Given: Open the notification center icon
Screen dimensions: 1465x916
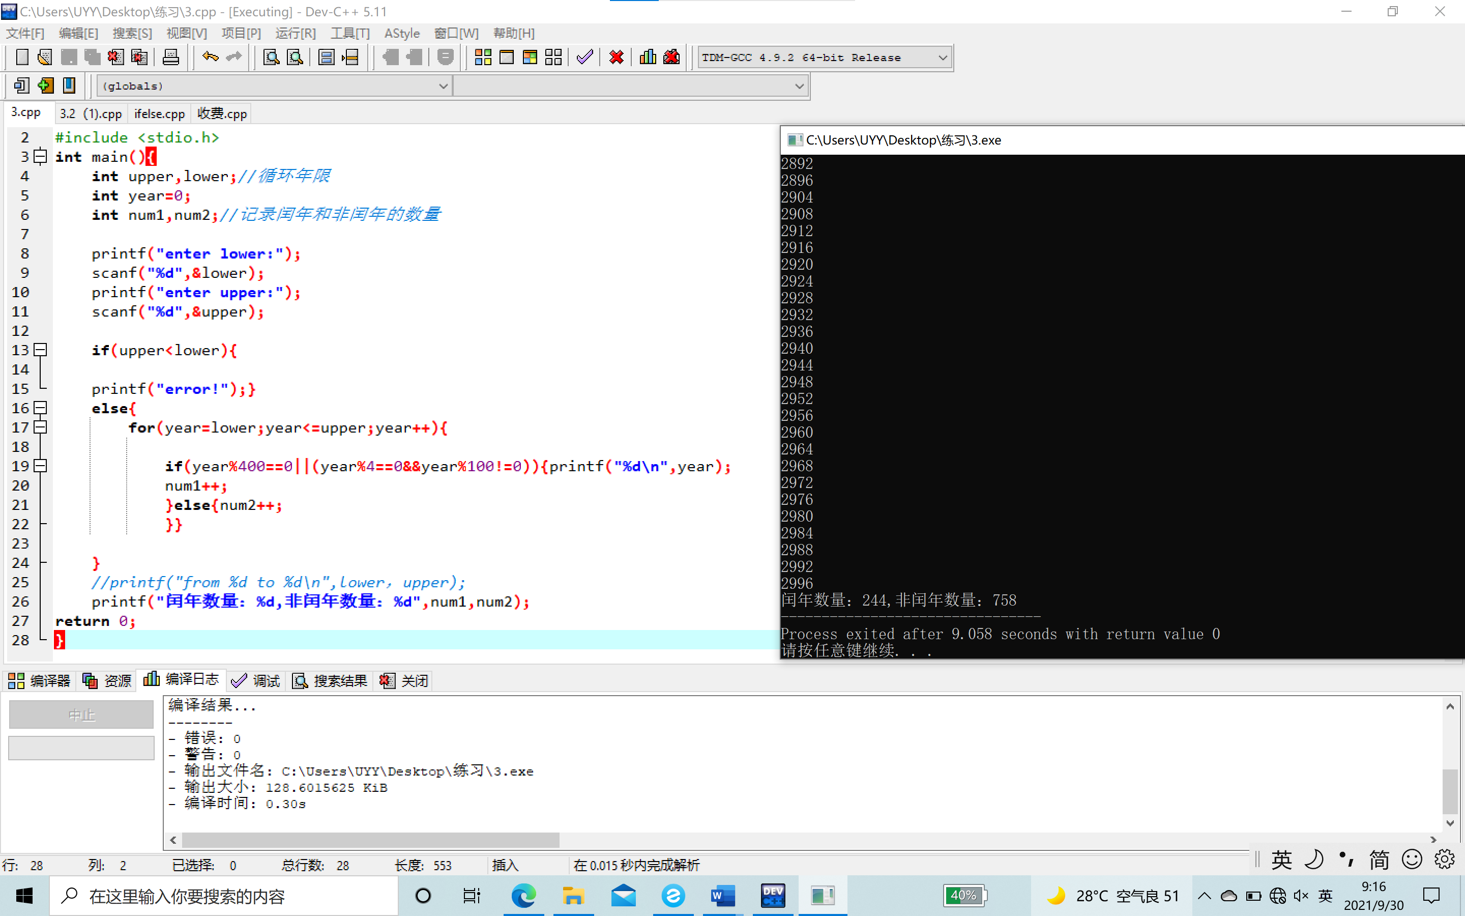Looking at the screenshot, I should (1432, 896).
